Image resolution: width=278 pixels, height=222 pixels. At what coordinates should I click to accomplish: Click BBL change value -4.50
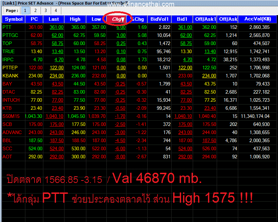pyautogui.click(x=120, y=141)
